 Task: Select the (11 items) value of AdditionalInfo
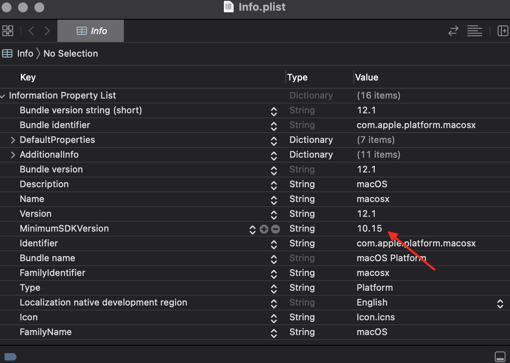(x=378, y=155)
